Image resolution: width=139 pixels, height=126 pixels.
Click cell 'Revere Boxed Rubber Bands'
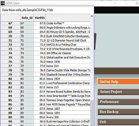[68, 92]
